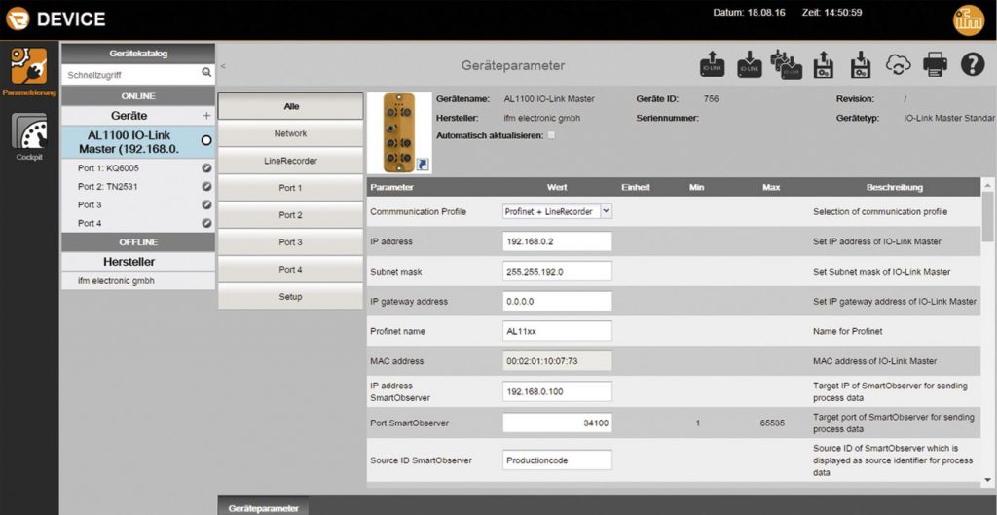This screenshot has height=515, width=997.
Task: Open the Parametrierung view in sidebar
Action: pyautogui.click(x=29, y=72)
